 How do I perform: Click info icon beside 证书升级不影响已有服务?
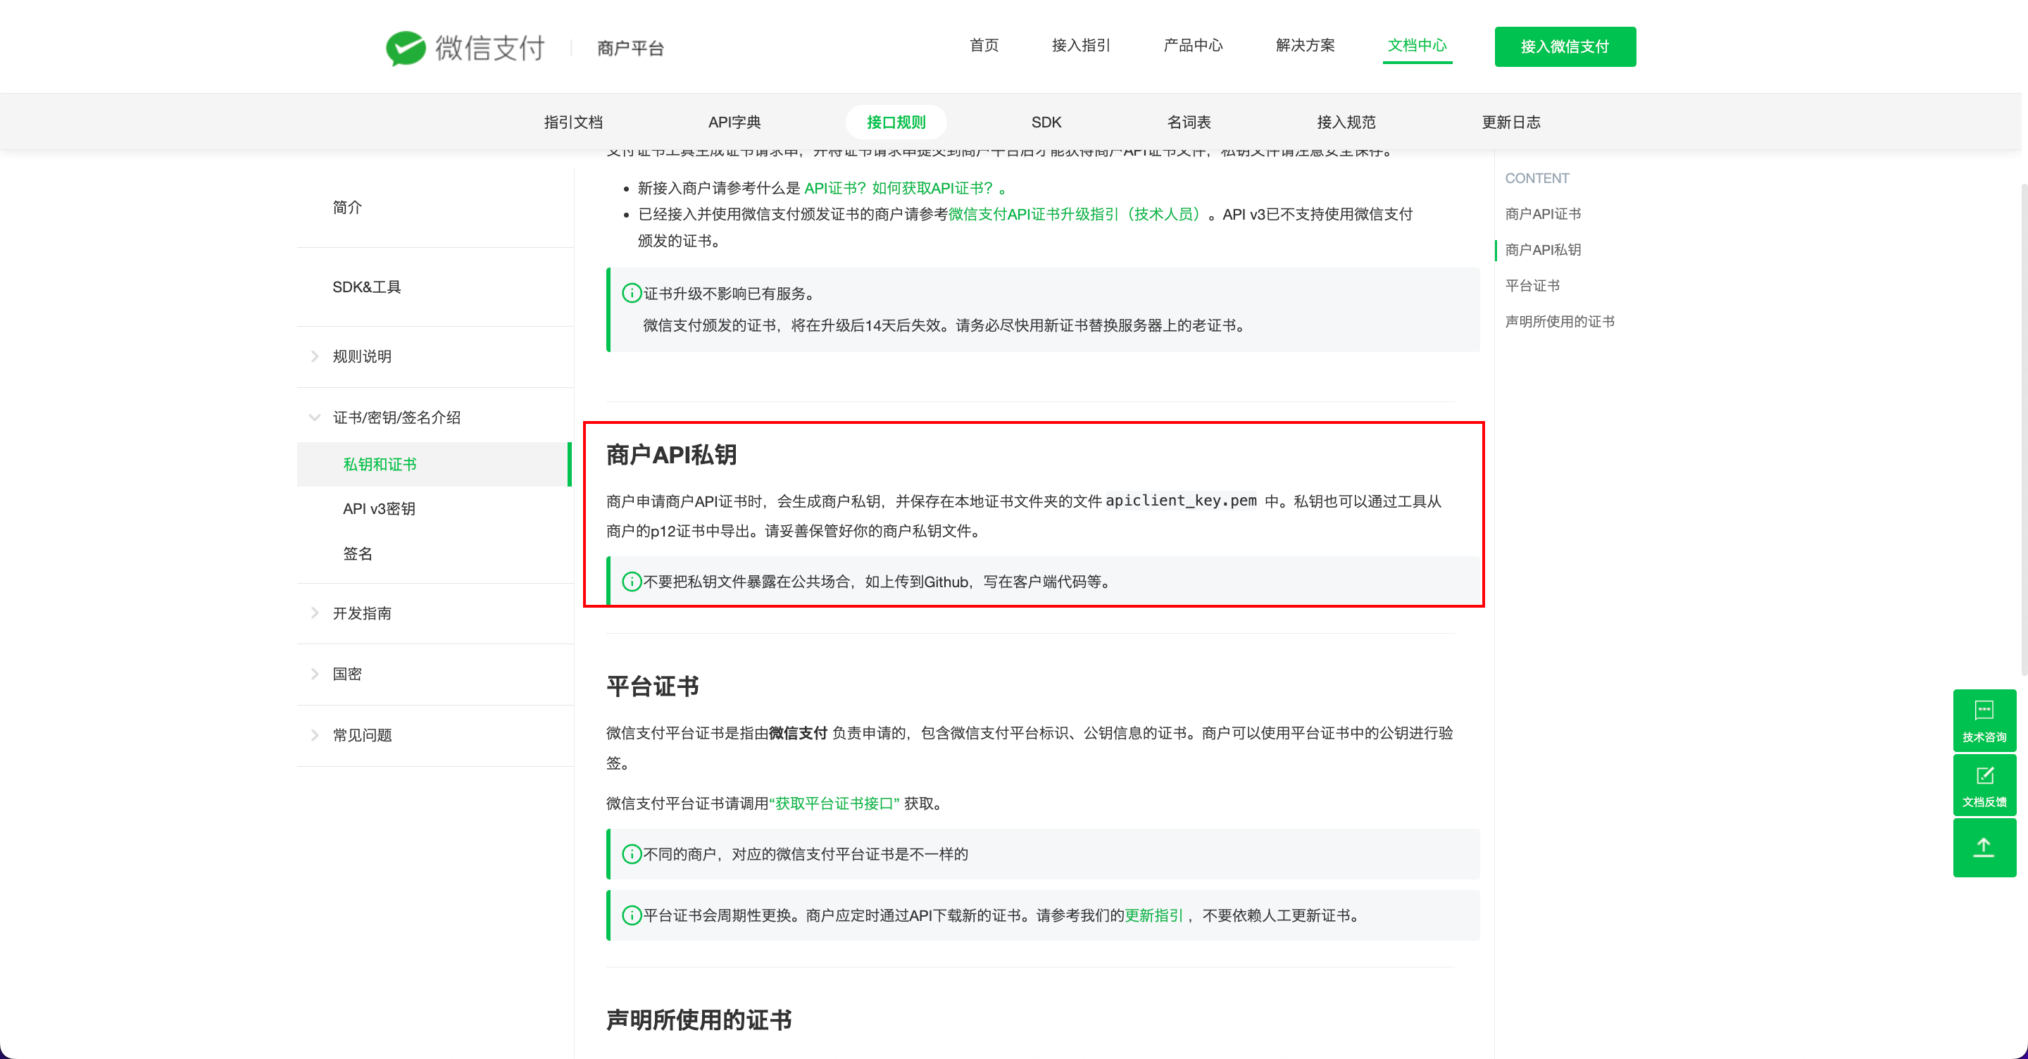point(631,294)
